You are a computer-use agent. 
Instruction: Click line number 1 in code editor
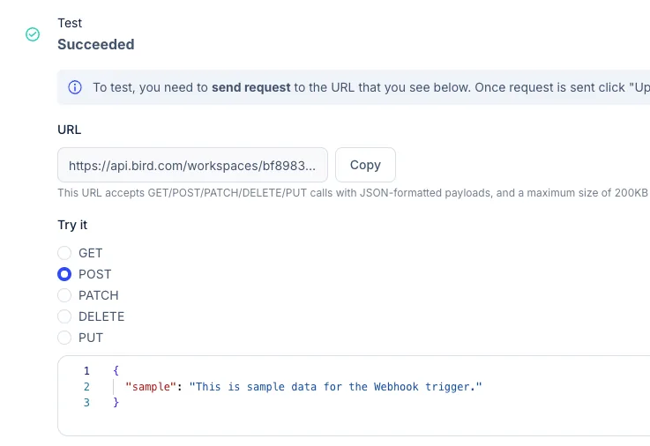point(86,370)
